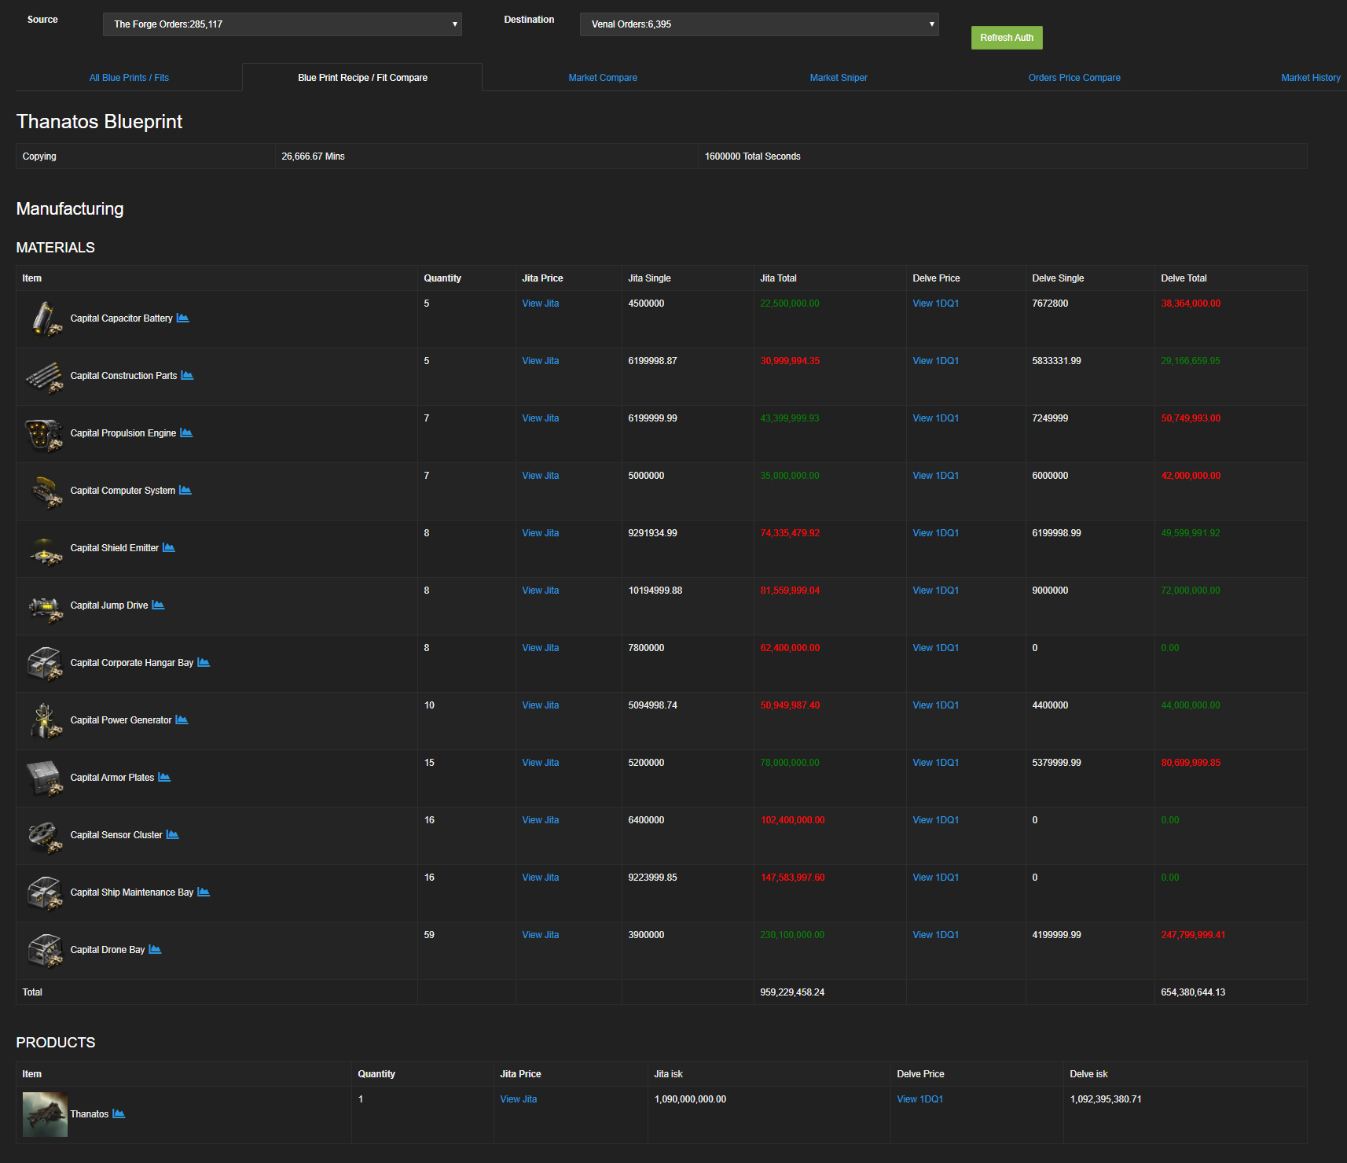The image size is (1347, 1163).
Task: Open chart icon for Capital Drone Bay
Action: point(155,949)
